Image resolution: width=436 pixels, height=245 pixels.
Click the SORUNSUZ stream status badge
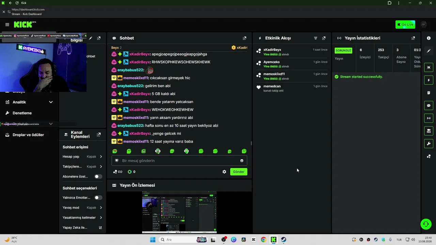click(343, 51)
